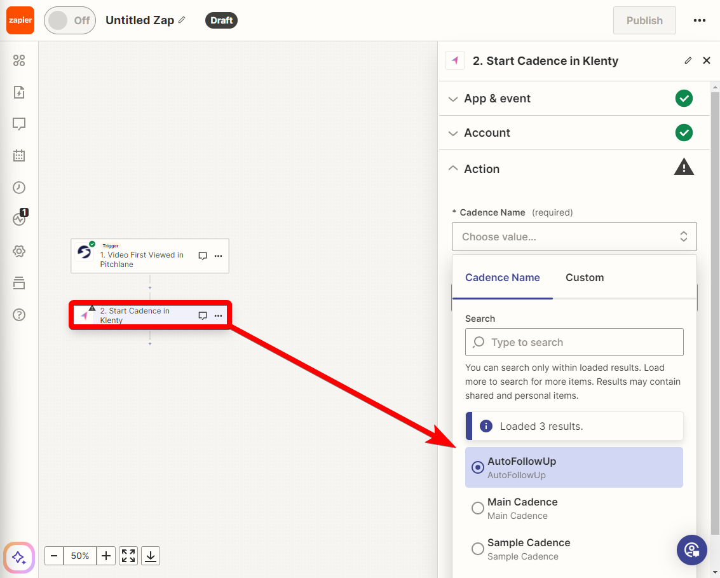This screenshot has height=578, width=720.
Task: Click the Account green checkmark
Action: click(684, 133)
